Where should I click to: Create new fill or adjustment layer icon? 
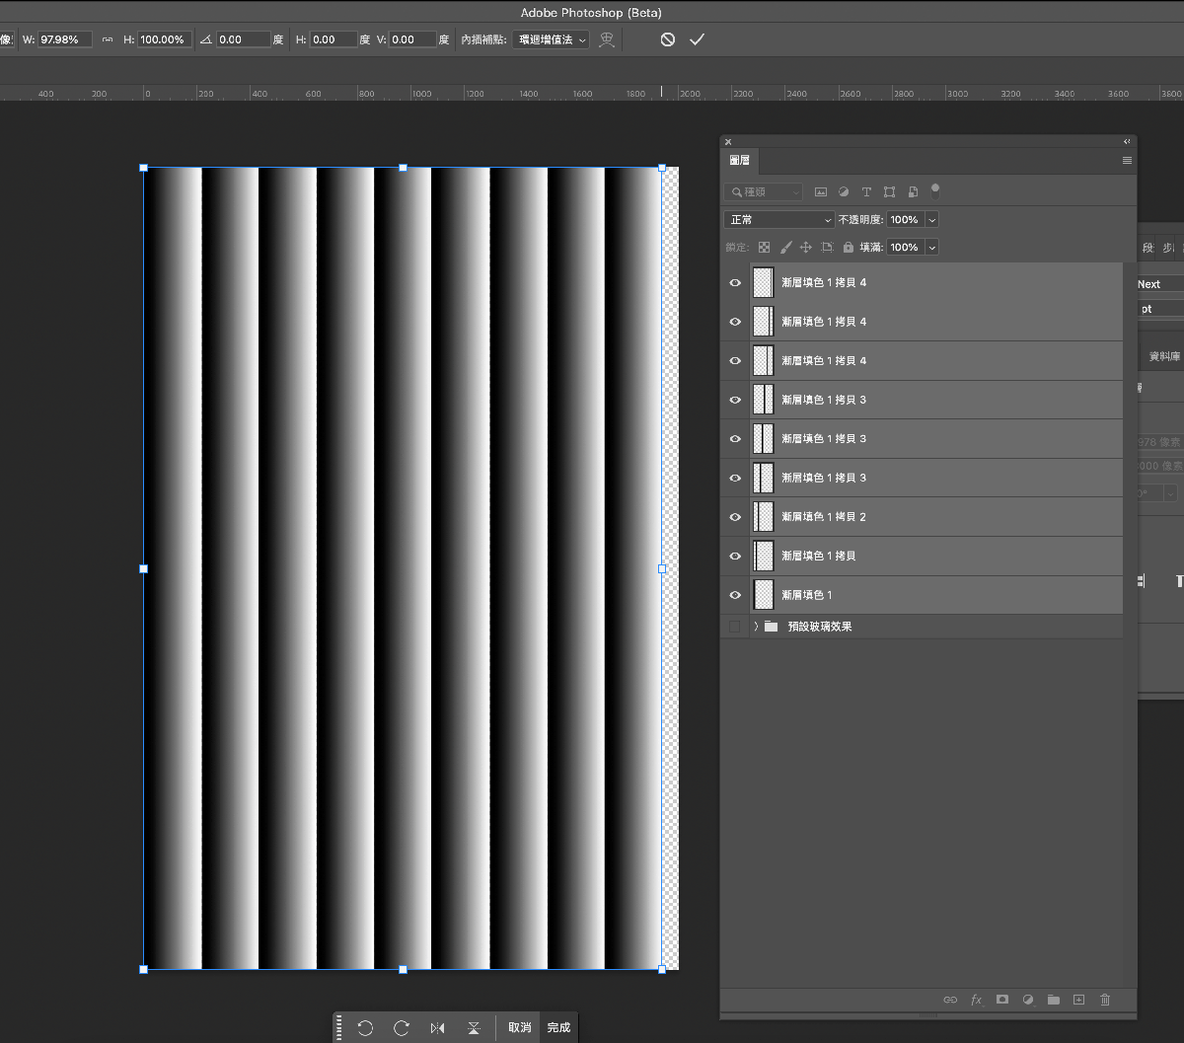(1028, 1000)
